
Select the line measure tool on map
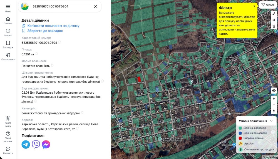tap(274, 14)
